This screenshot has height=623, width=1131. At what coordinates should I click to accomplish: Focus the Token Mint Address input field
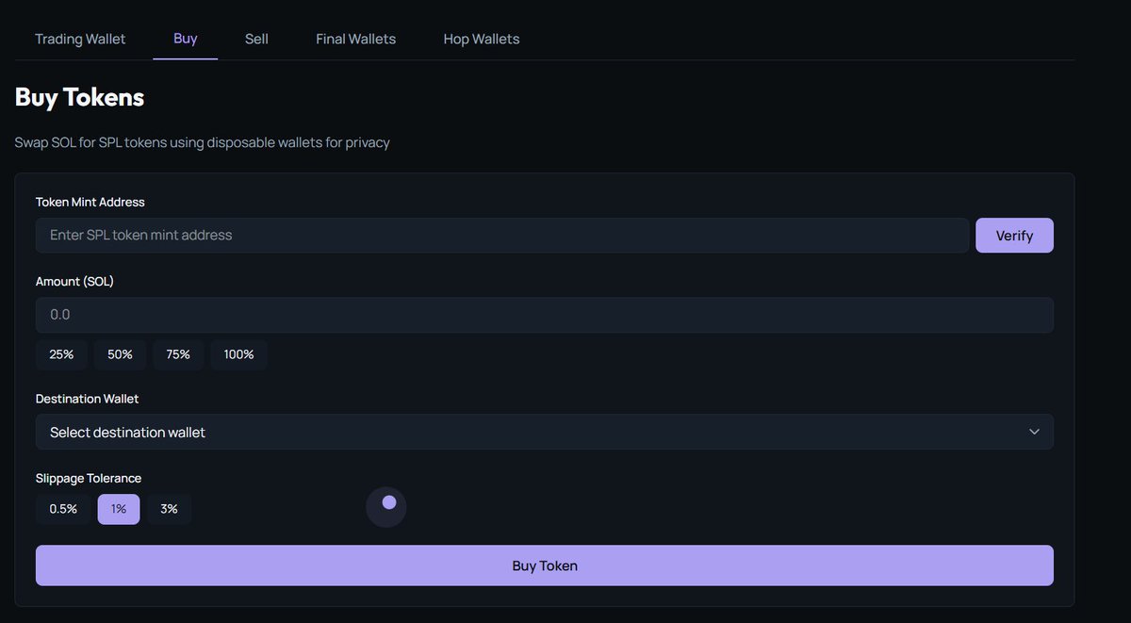502,236
